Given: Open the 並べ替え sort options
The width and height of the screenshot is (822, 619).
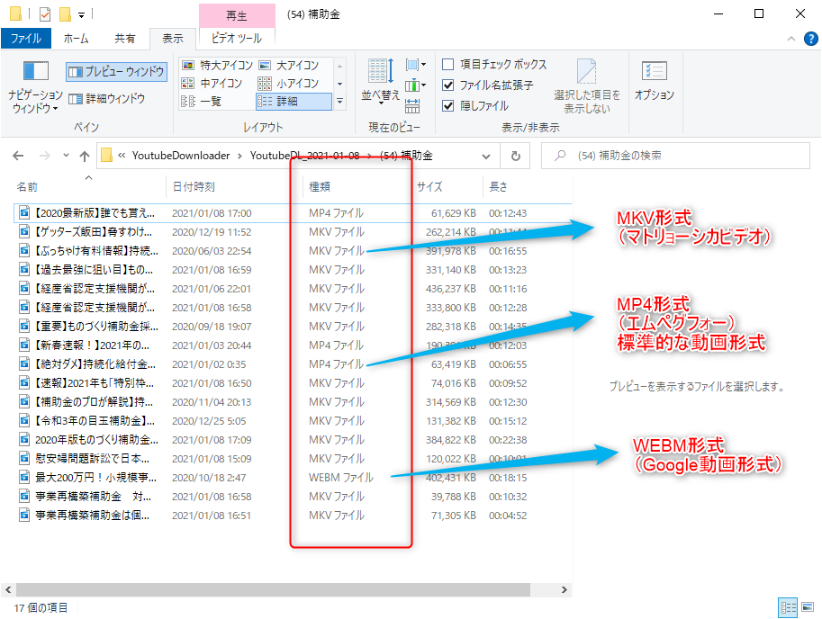Looking at the screenshot, I should click(380, 80).
